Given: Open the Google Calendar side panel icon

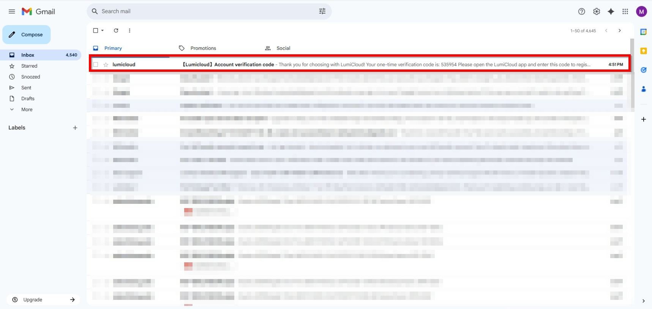Looking at the screenshot, I should [x=643, y=32].
